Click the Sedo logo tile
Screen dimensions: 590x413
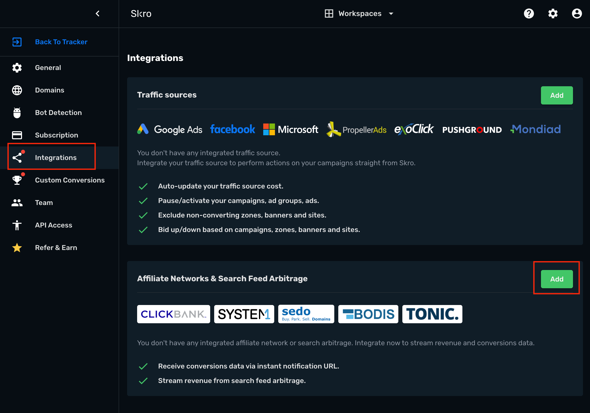click(306, 314)
